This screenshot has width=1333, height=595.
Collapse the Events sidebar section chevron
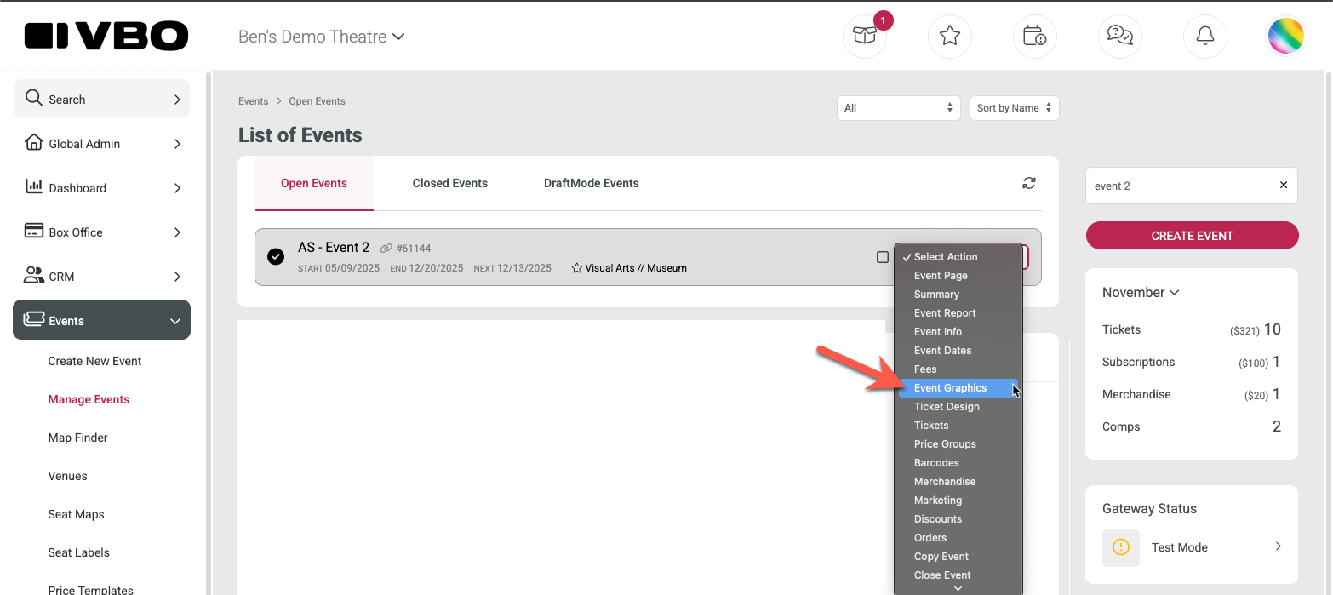point(175,321)
